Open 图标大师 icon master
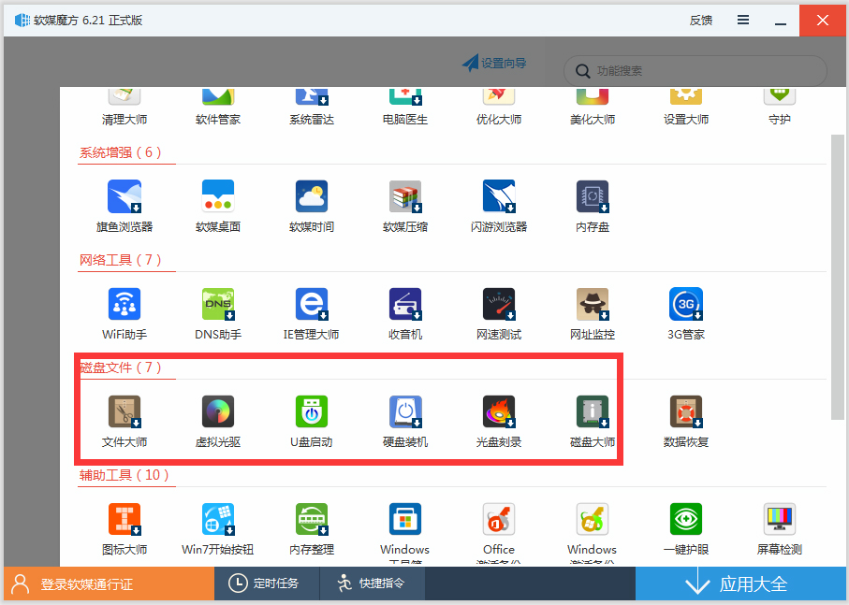 click(x=124, y=529)
